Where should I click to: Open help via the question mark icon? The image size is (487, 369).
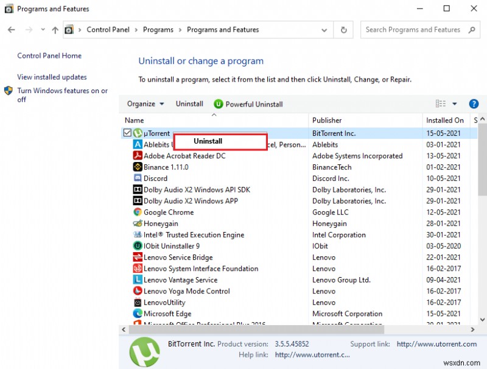(474, 104)
